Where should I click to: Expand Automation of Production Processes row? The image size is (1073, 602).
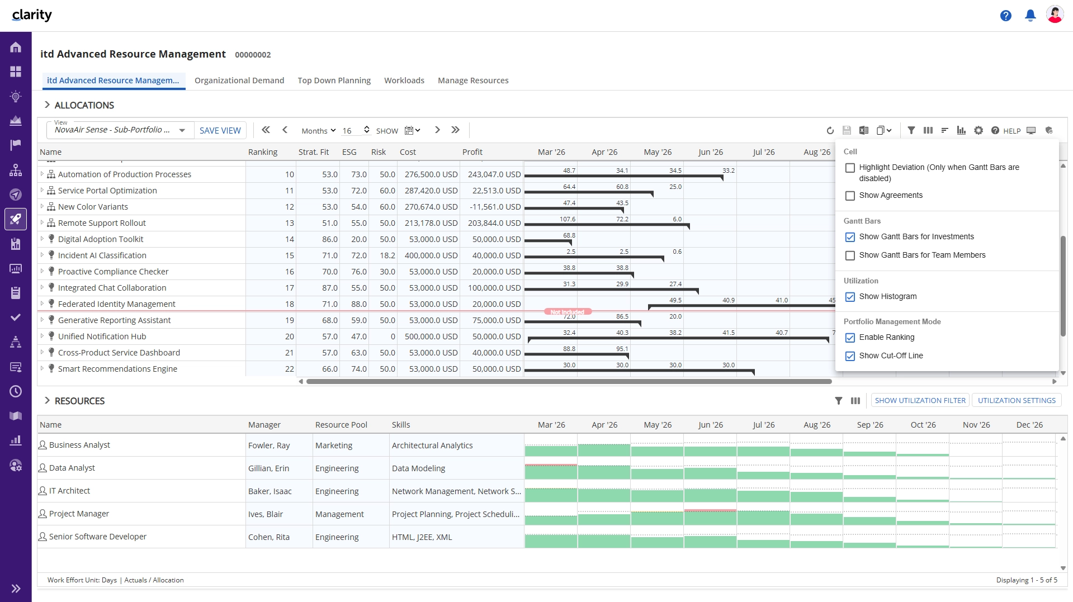coord(42,174)
